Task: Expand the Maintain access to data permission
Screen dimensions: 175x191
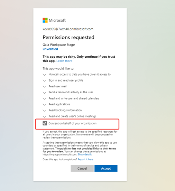Action: (x=44, y=75)
